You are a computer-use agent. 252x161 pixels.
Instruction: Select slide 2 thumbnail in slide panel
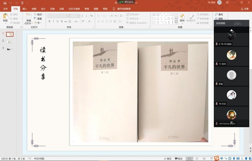(x=9, y=41)
